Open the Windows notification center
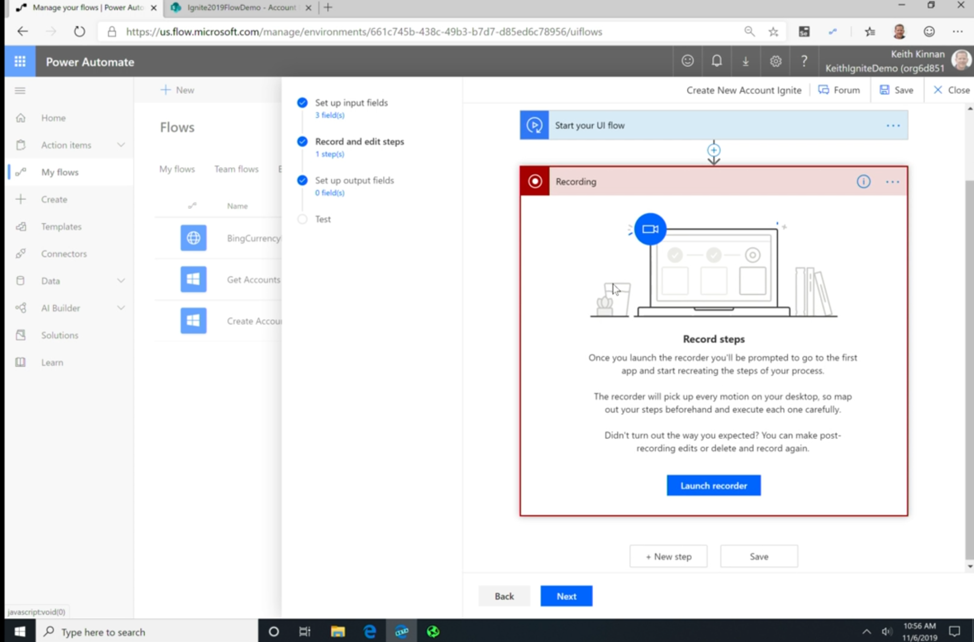 [x=955, y=631]
